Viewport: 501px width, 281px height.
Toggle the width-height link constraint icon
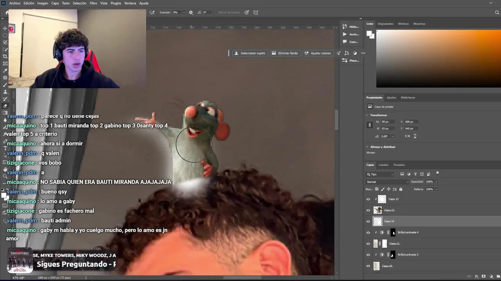click(x=369, y=125)
